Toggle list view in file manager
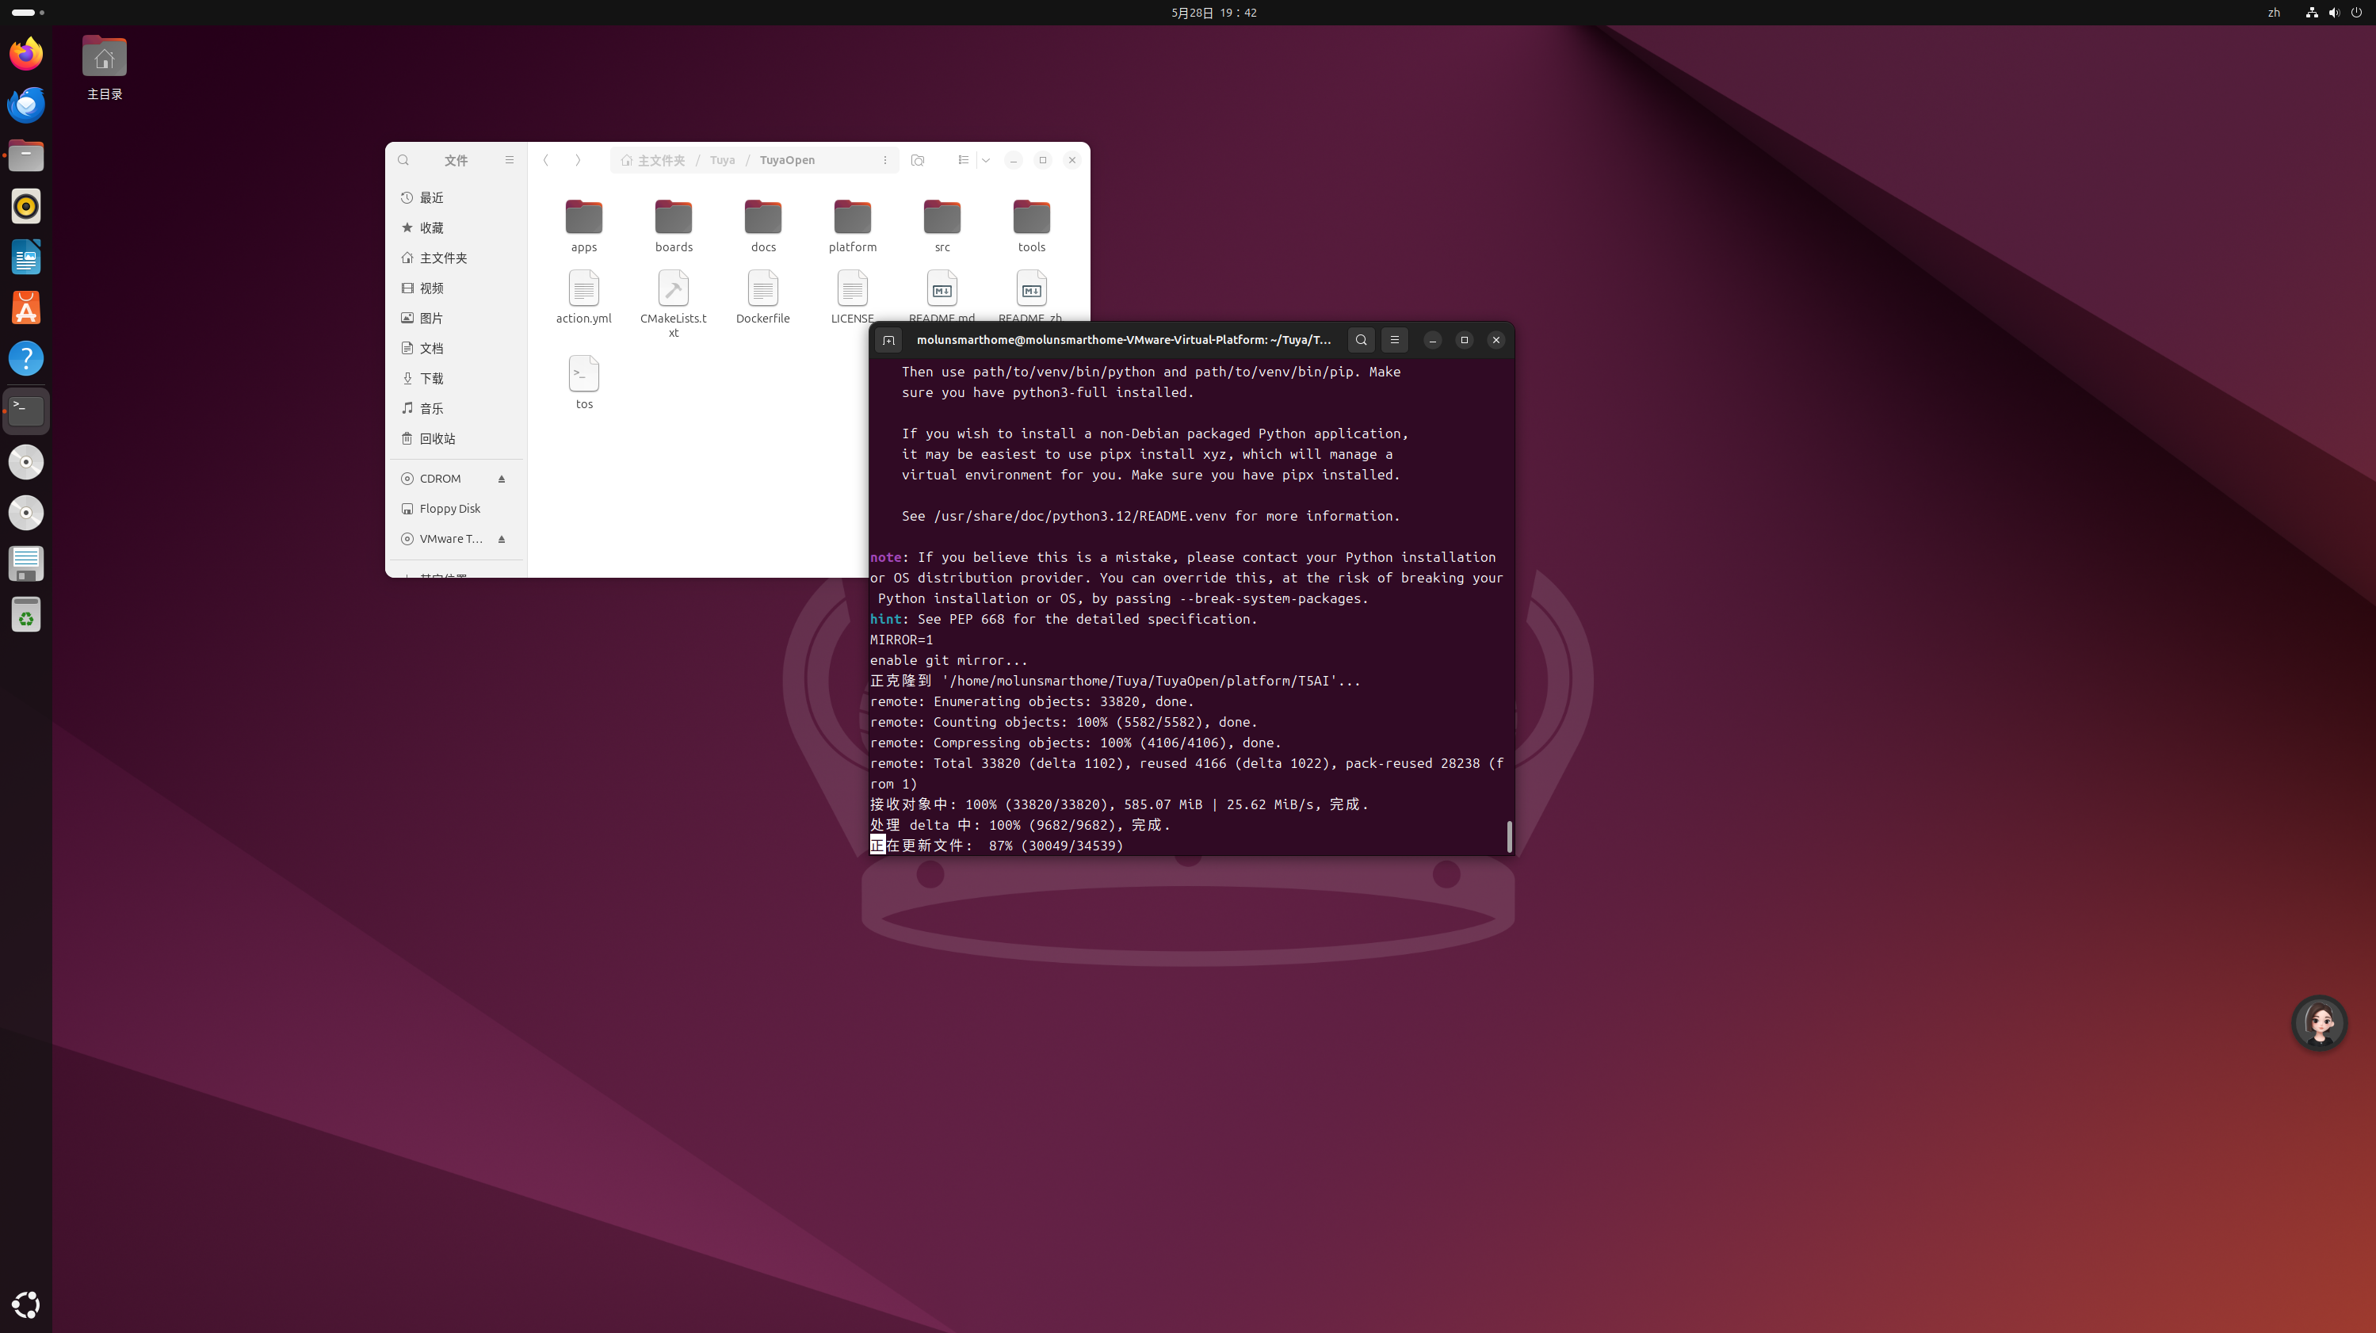The height and width of the screenshot is (1333, 2376). coord(963,161)
